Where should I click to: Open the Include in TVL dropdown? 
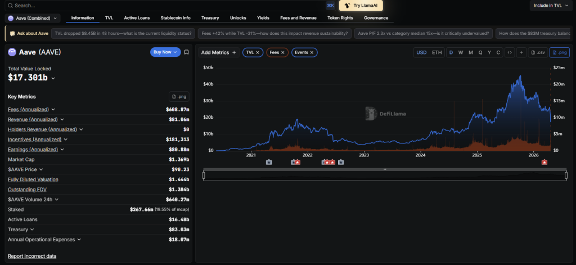pos(552,5)
